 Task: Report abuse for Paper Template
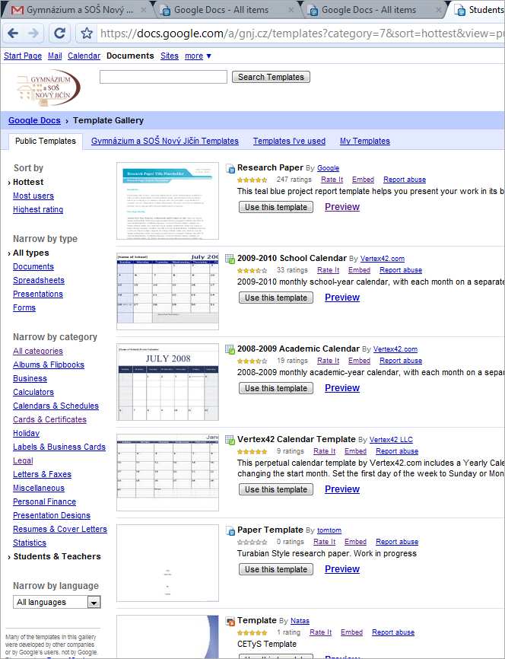click(397, 542)
